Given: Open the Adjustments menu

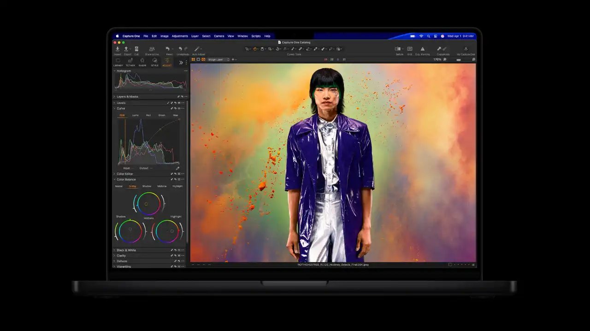Looking at the screenshot, I should (180, 36).
